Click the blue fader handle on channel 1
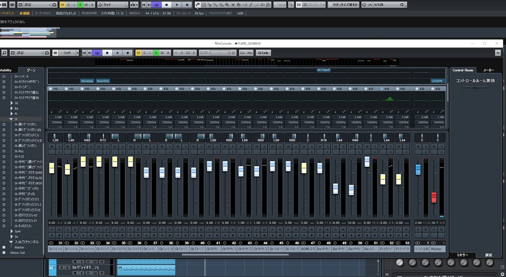The height and width of the screenshot is (277, 506). [x=418, y=169]
